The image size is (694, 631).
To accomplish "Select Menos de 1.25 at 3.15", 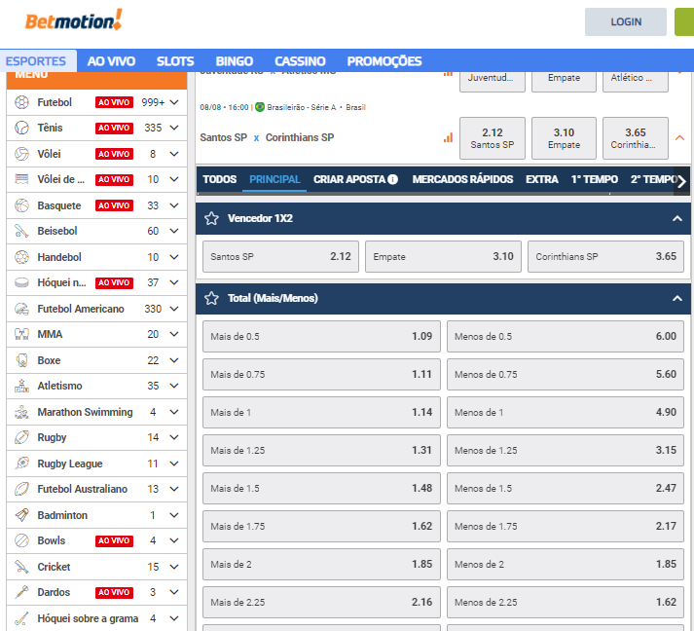I will tap(566, 450).
